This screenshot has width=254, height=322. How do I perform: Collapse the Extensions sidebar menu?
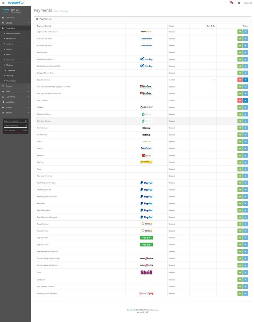point(16,28)
